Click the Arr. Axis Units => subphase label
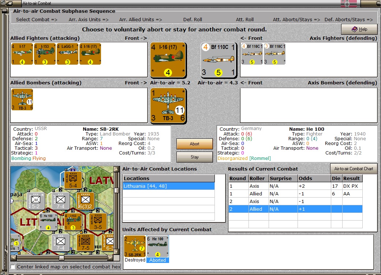This screenshot has height=275, width=381. click(x=89, y=20)
